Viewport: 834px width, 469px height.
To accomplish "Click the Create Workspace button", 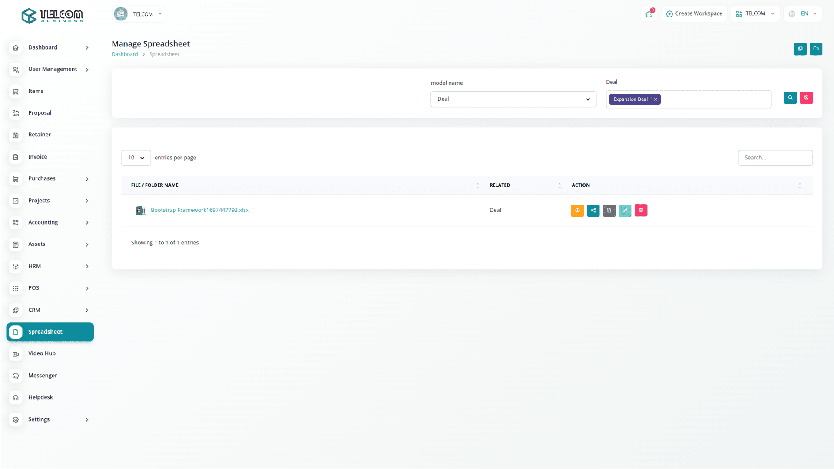I will [694, 14].
